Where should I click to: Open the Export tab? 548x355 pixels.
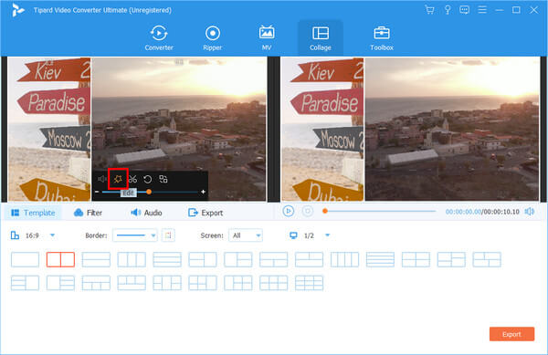[205, 213]
